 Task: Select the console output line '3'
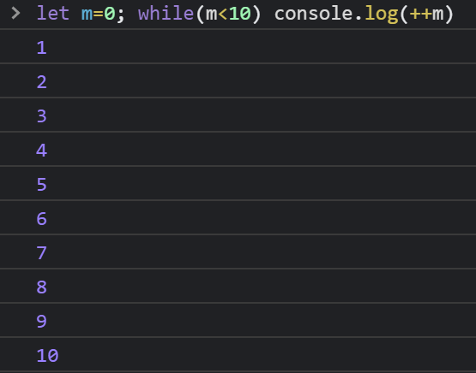pyautogui.click(x=238, y=115)
